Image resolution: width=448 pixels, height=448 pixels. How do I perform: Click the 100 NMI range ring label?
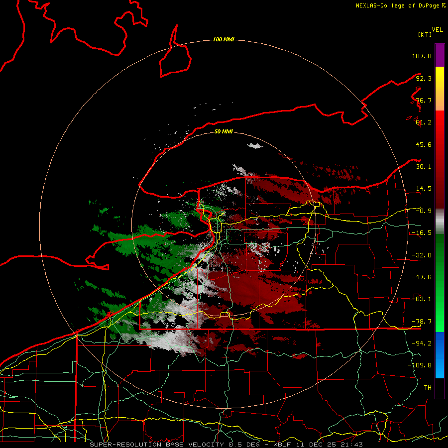tap(224, 39)
